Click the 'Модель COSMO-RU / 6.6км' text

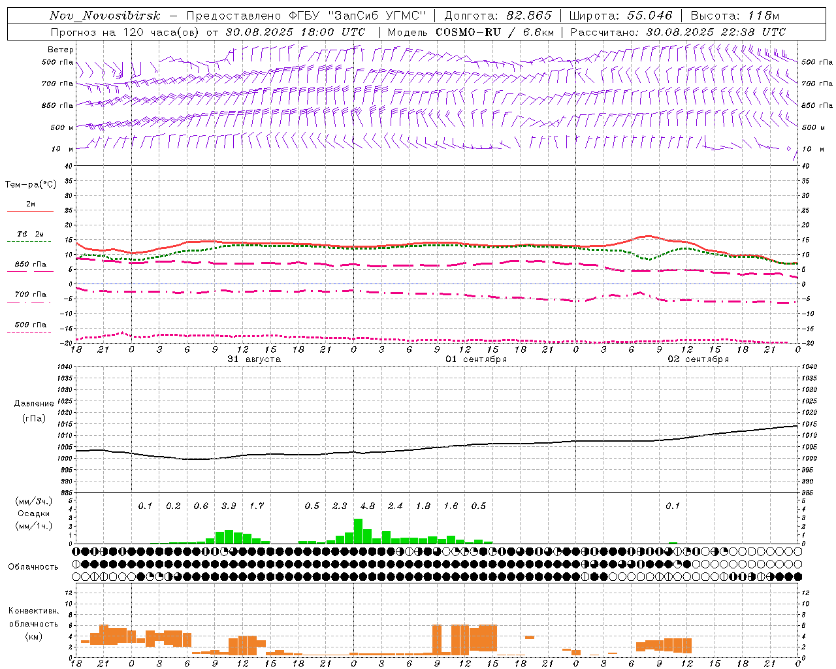(x=470, y=32)
